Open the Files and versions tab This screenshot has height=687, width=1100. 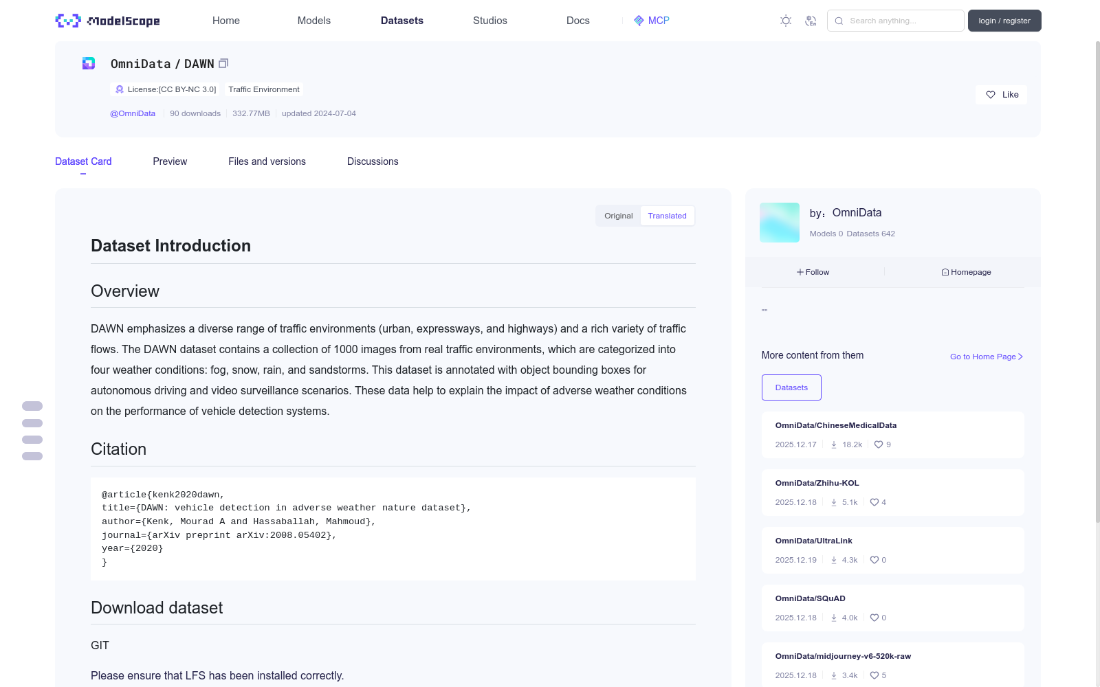pos(267,161)
